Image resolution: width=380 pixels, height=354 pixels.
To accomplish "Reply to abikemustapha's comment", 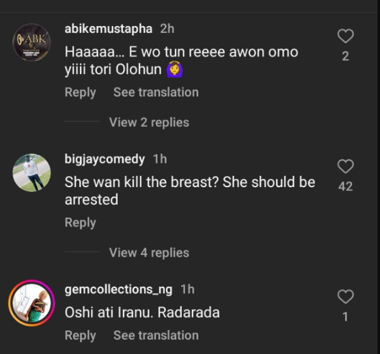I will click(80, 92).
